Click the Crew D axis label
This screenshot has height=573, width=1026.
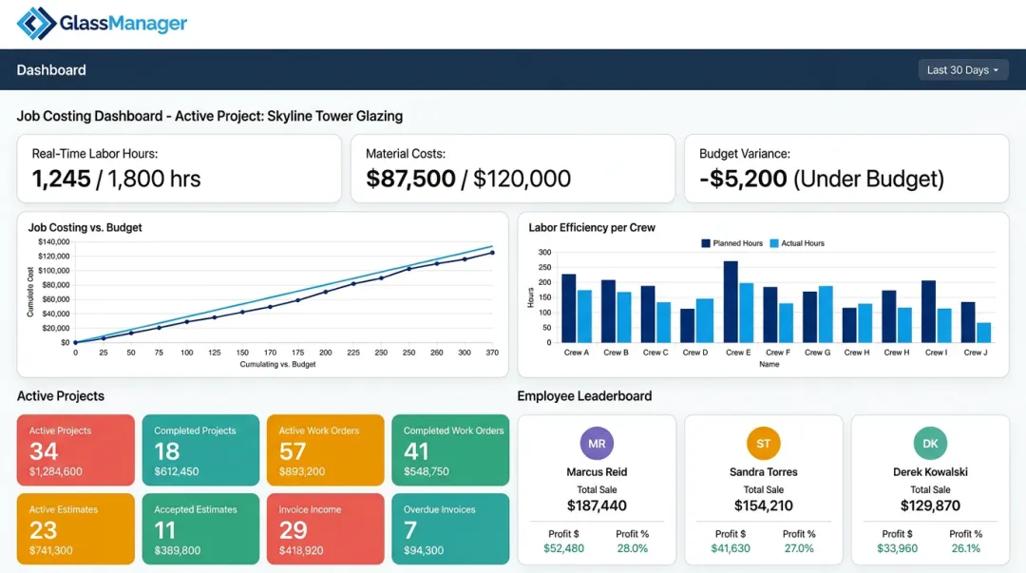[694, 353]
